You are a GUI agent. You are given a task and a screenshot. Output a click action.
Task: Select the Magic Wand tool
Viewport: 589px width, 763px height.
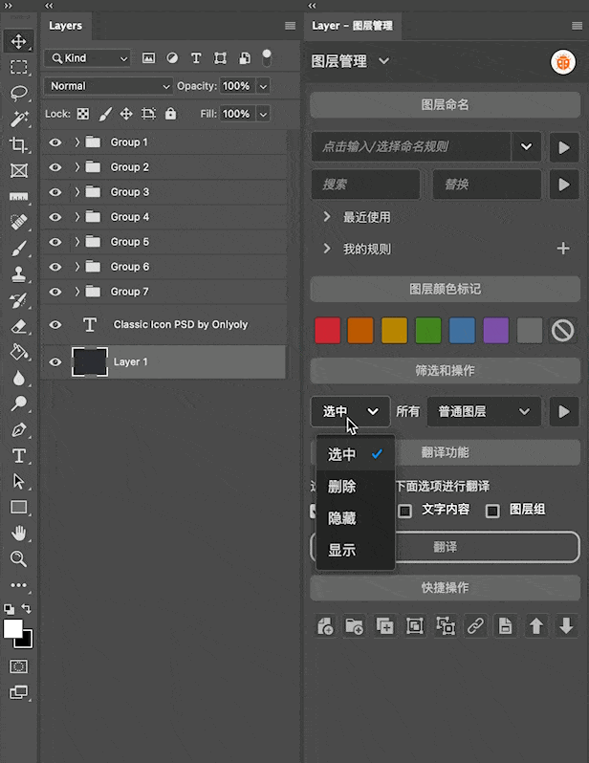tap(18, 119)
